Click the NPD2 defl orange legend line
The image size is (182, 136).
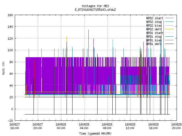[169, 29]
